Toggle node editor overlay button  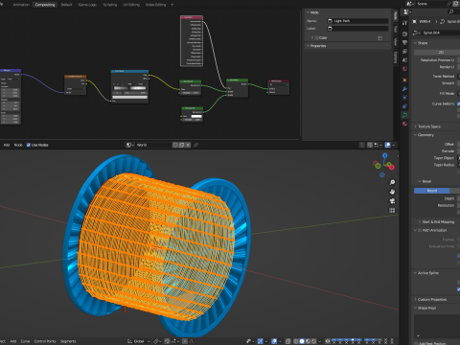387,145
